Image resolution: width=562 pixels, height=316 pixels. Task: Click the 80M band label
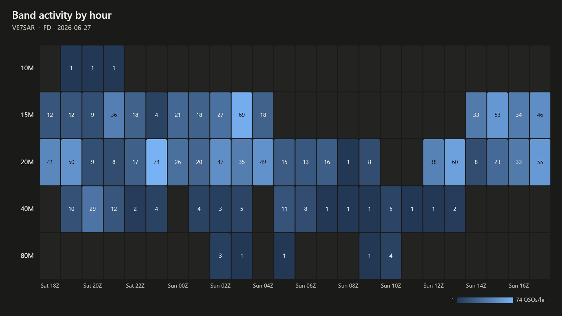27,256
